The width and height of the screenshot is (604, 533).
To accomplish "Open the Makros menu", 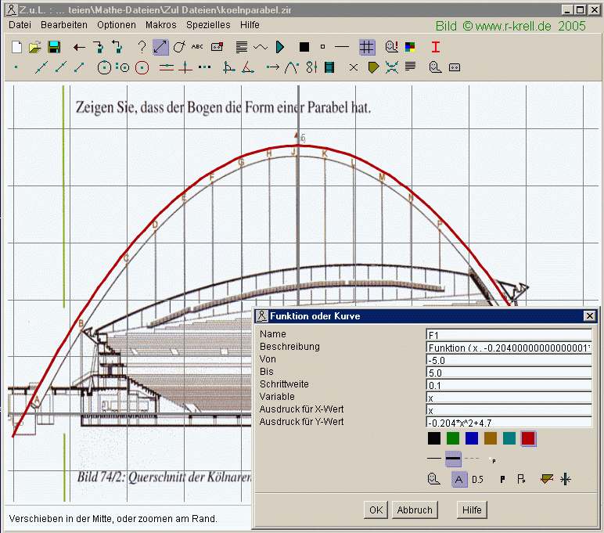I will pyautogui.click(x=161, y=25).
